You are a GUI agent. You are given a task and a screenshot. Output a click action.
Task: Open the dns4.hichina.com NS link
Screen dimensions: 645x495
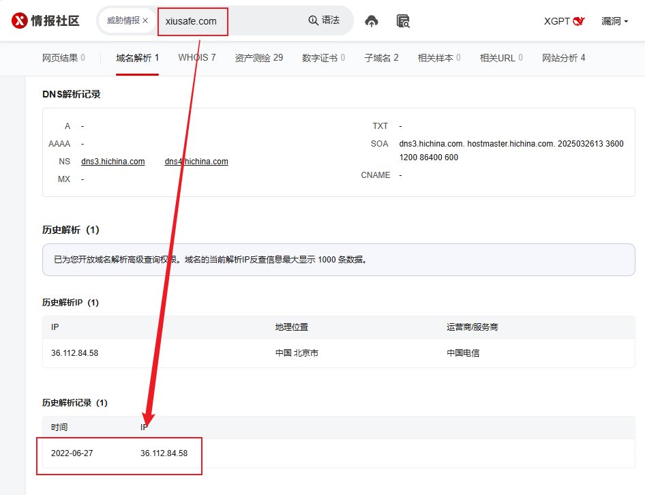click(196, 162)
